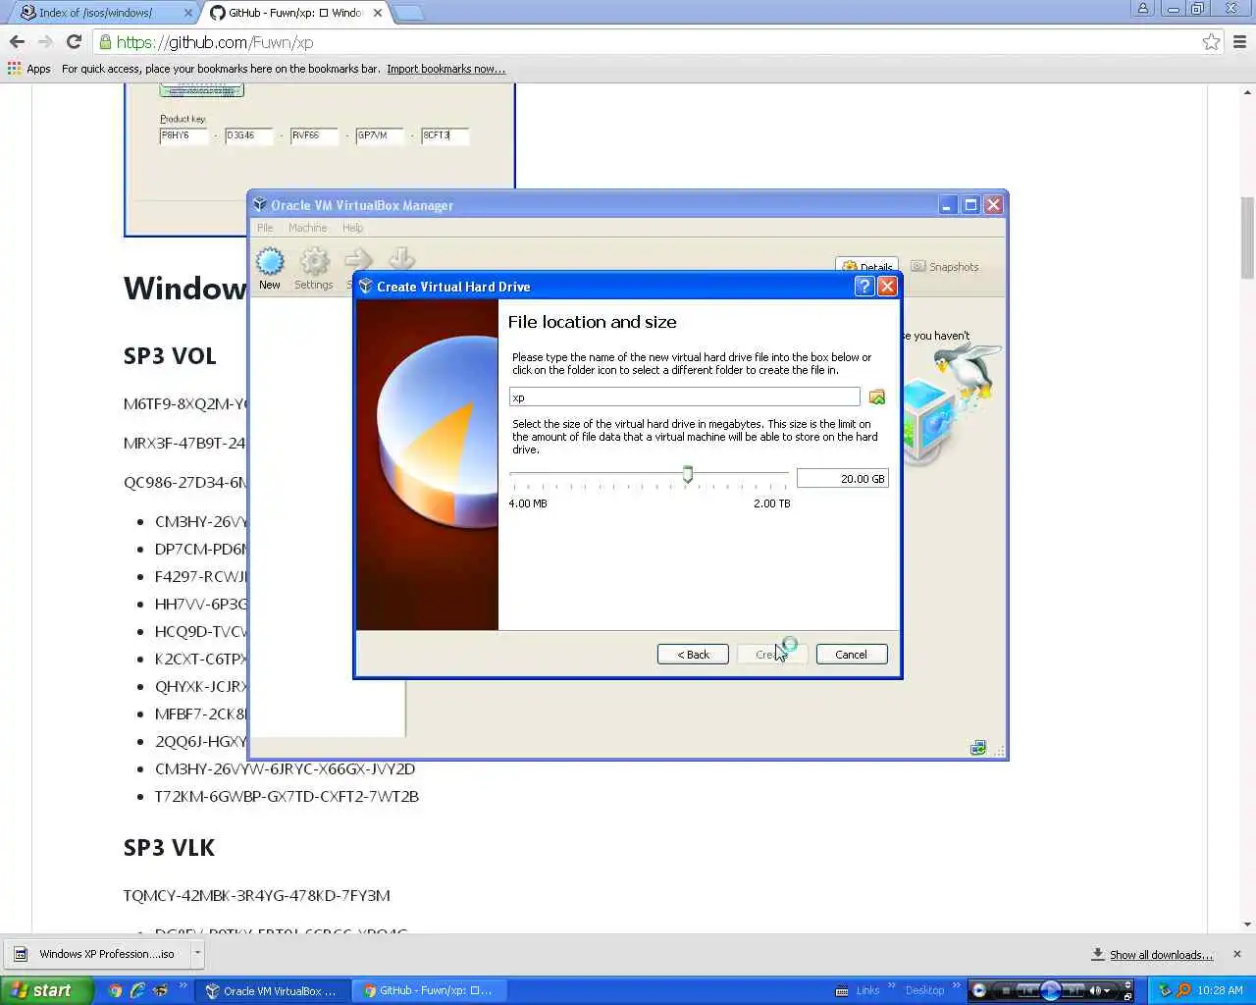The image size is (1256, 1005).
Task: Click Chrome quick launch icon in taskbar
Action: coord(115,990)
